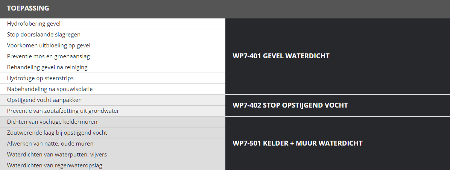Select WP7-402 STOP OPSTIJGEND VOCHT product
Screen dimensions: 450x170
pyautogui.click(x=290, y=105)
